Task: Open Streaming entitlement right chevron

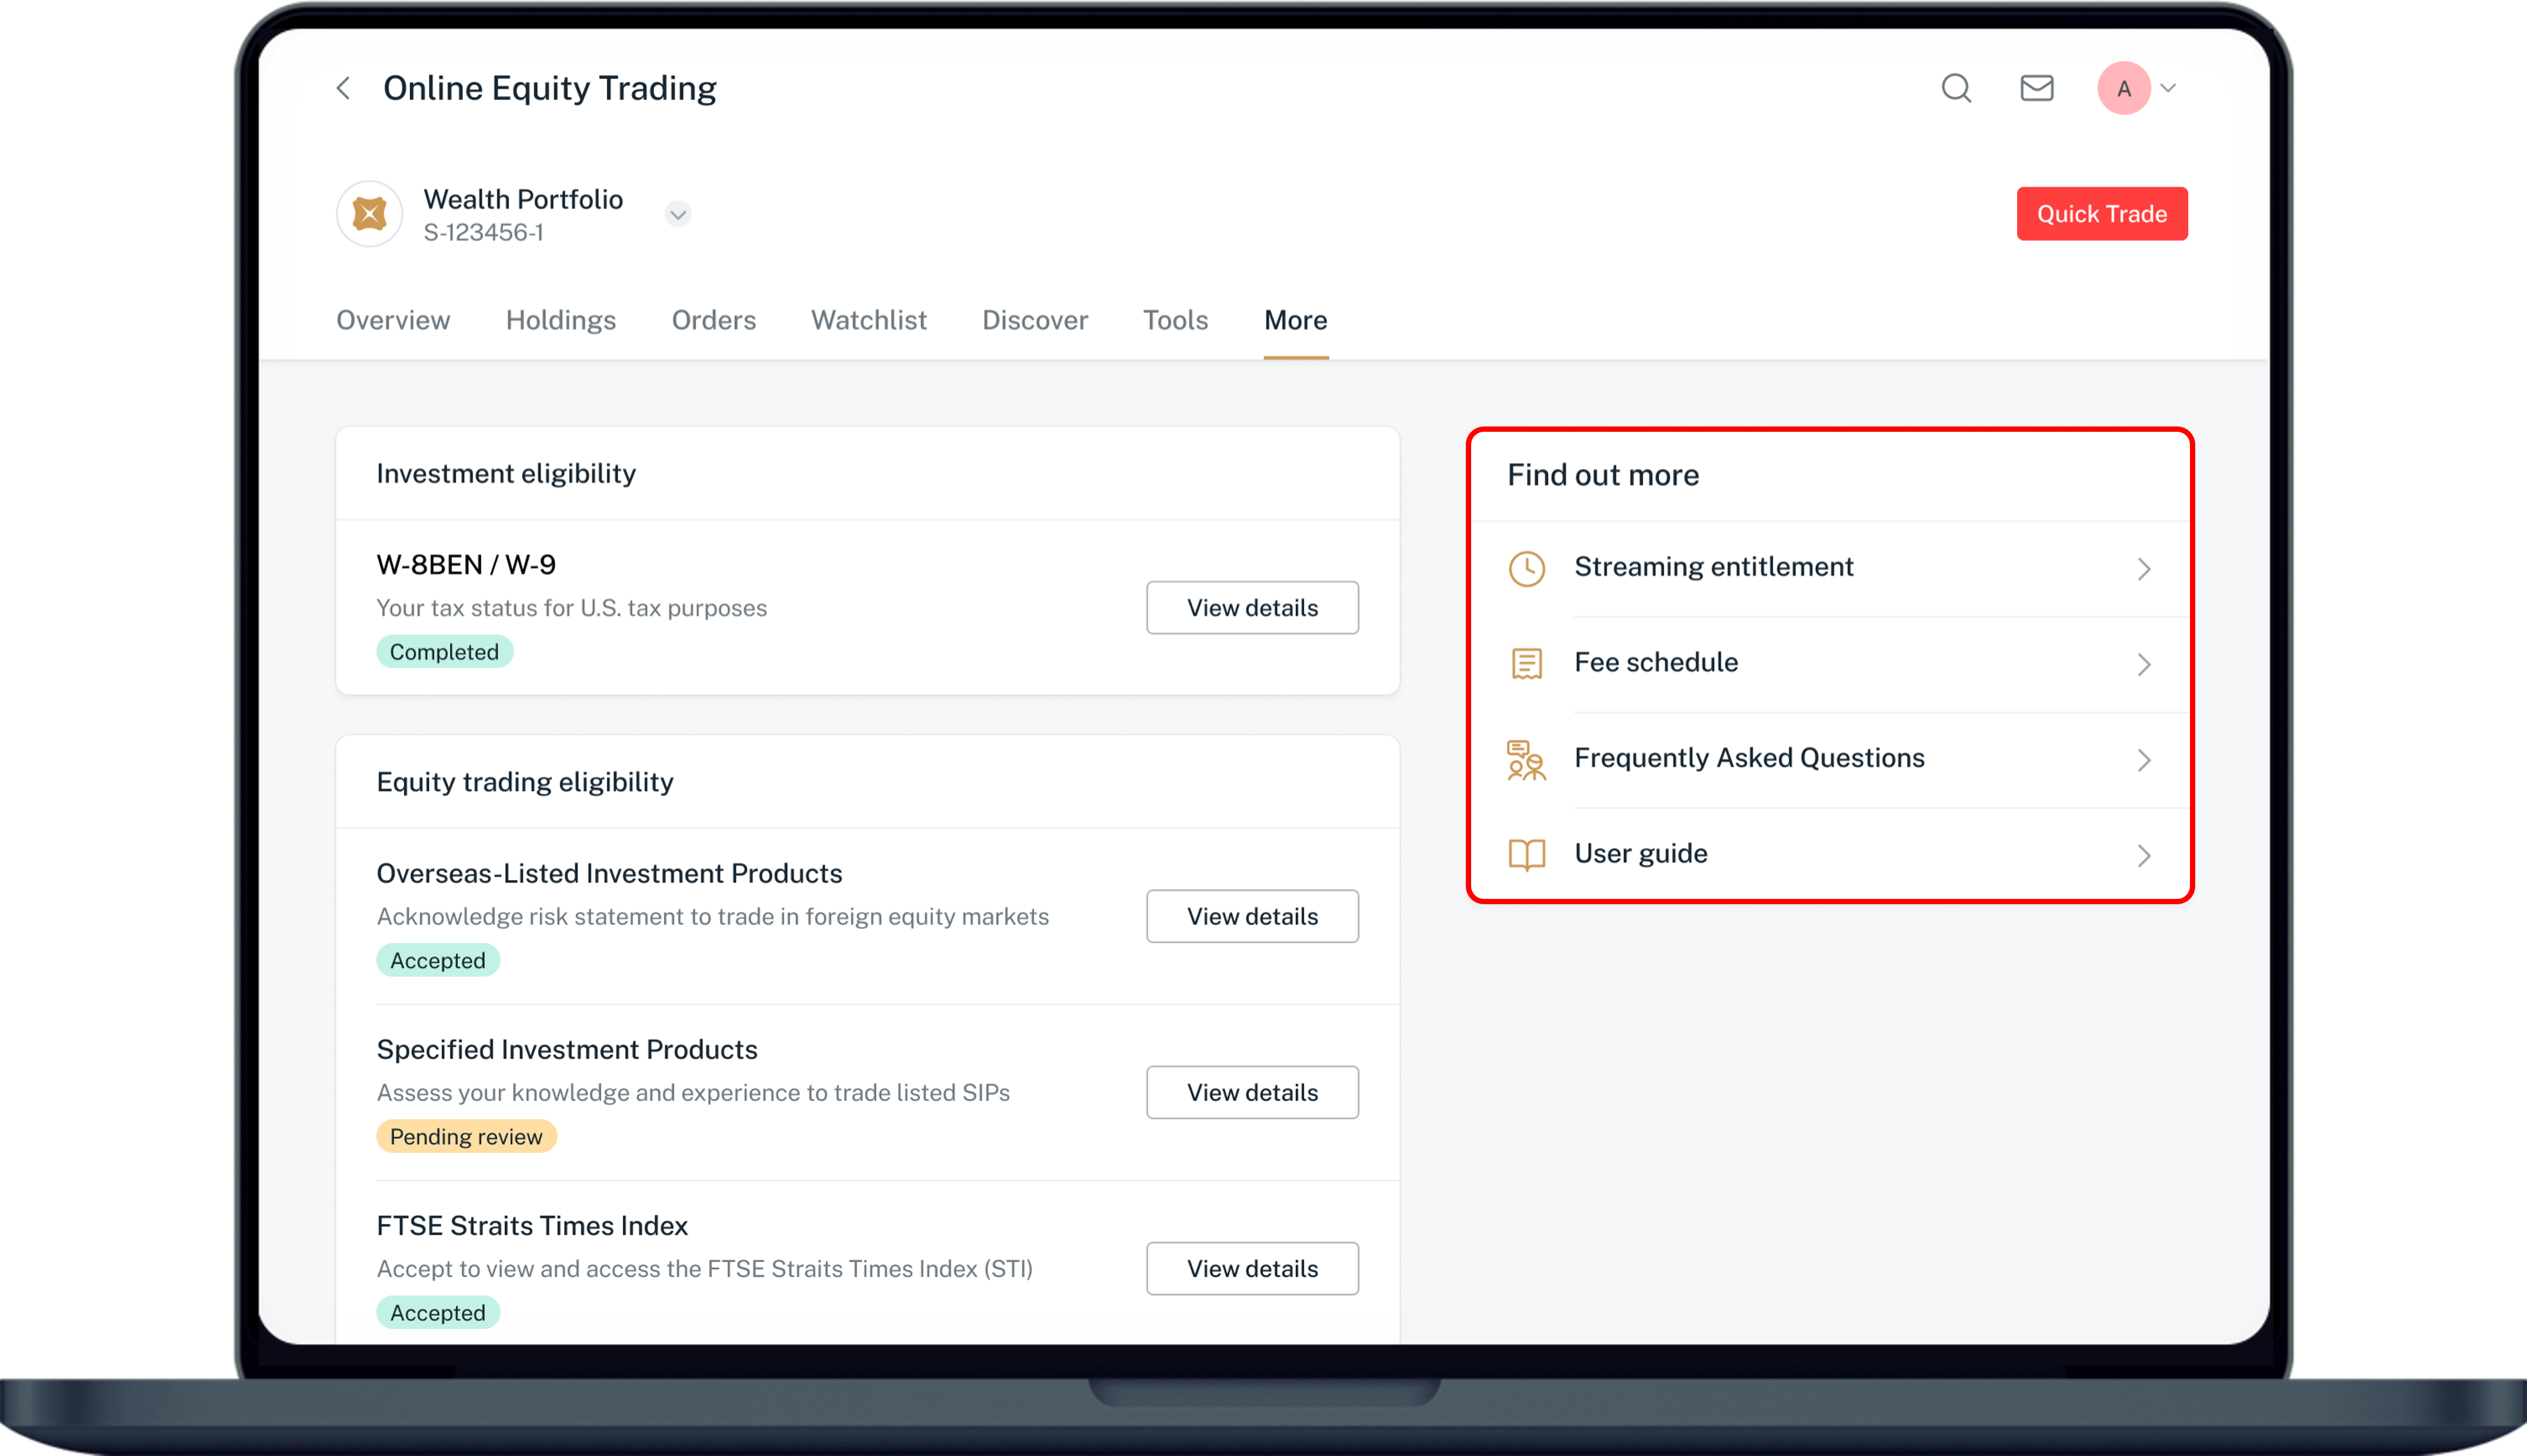Action: pyautogui.click(x=2143, y=569)
